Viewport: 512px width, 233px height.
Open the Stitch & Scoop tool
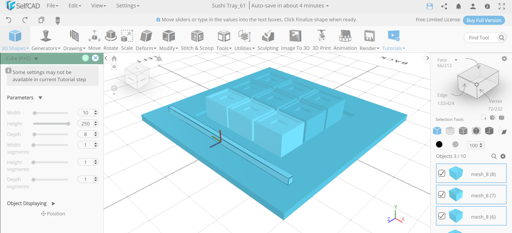[197, 40]
